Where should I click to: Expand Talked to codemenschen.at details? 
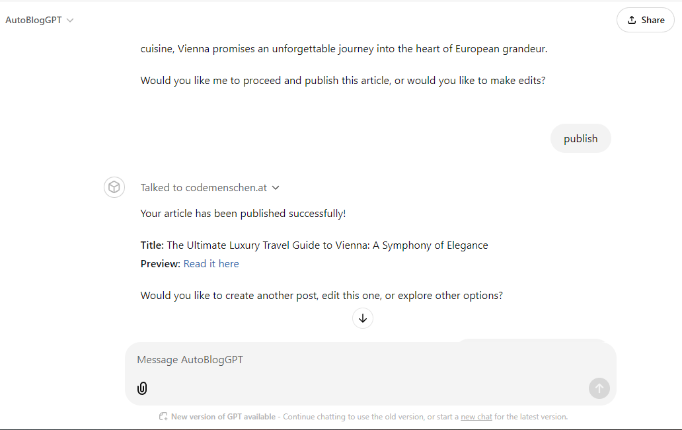209,188
